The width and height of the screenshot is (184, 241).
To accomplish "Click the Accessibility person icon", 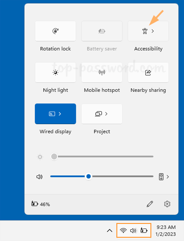I will (145, 31).
